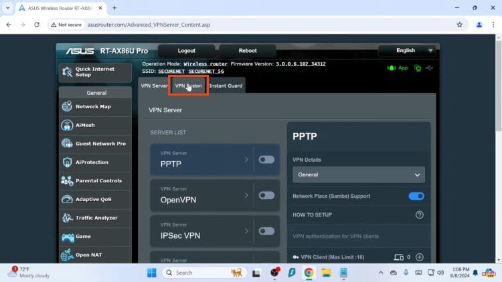Click the network clients status icon
The image size is (502, 282).
coord(418,67)
